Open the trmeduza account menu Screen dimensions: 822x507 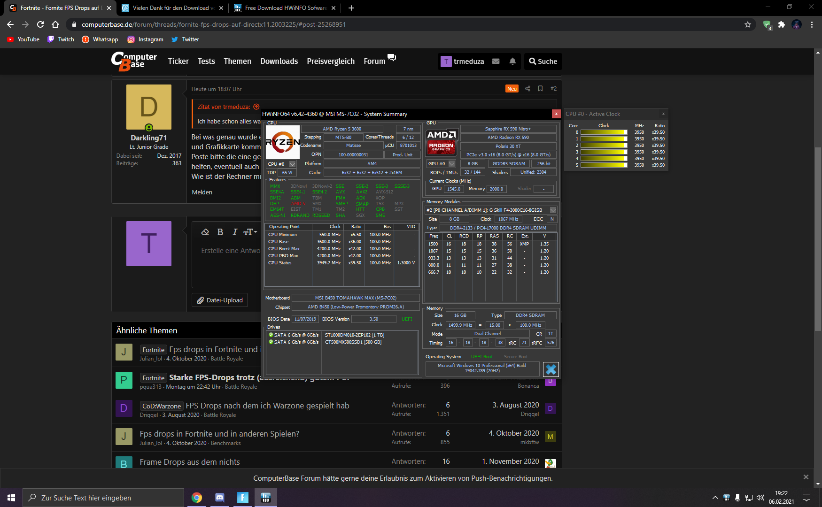[463, 61]
